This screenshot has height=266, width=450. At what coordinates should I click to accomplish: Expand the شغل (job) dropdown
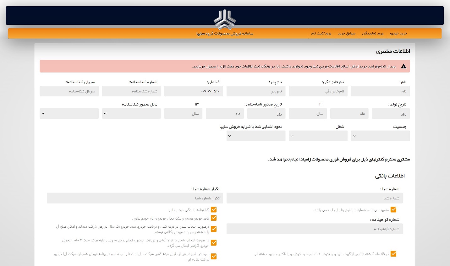pyautogui.click(x=318, y=136)
